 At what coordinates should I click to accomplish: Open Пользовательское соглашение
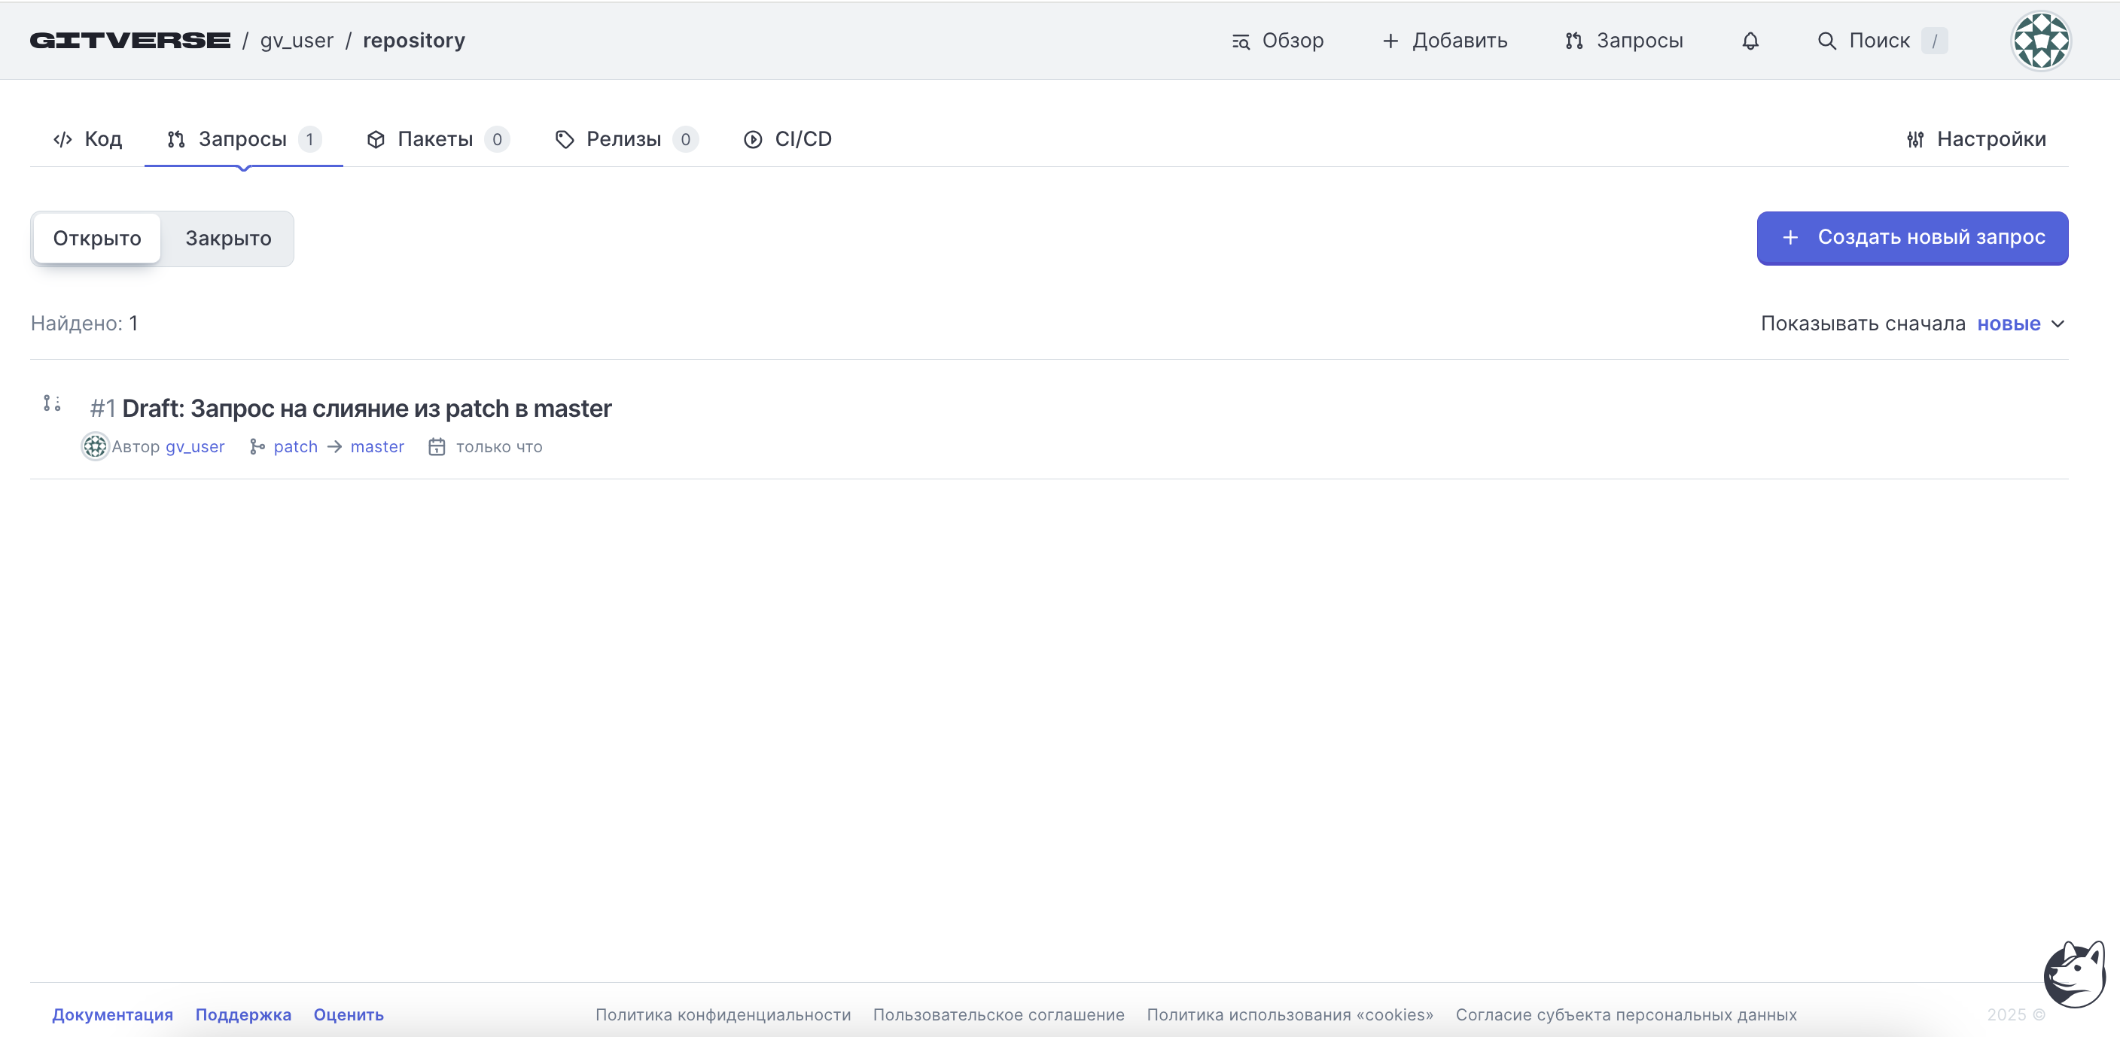(998, 1014)
